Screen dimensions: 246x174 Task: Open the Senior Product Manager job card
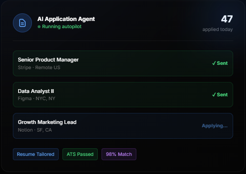(x=123, y=63)
